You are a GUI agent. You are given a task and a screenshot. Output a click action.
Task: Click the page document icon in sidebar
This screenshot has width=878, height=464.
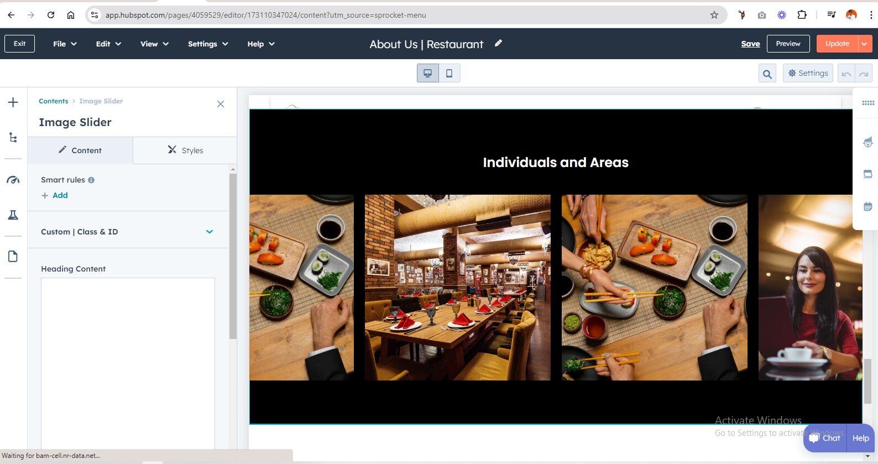(x=13, y=256)
